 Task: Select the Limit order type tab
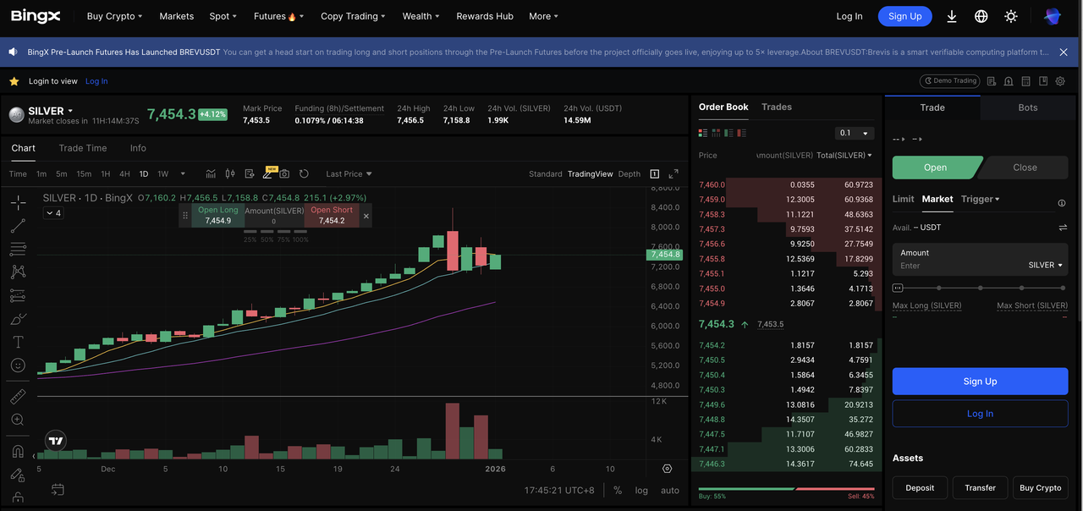(x=903, y=199)
